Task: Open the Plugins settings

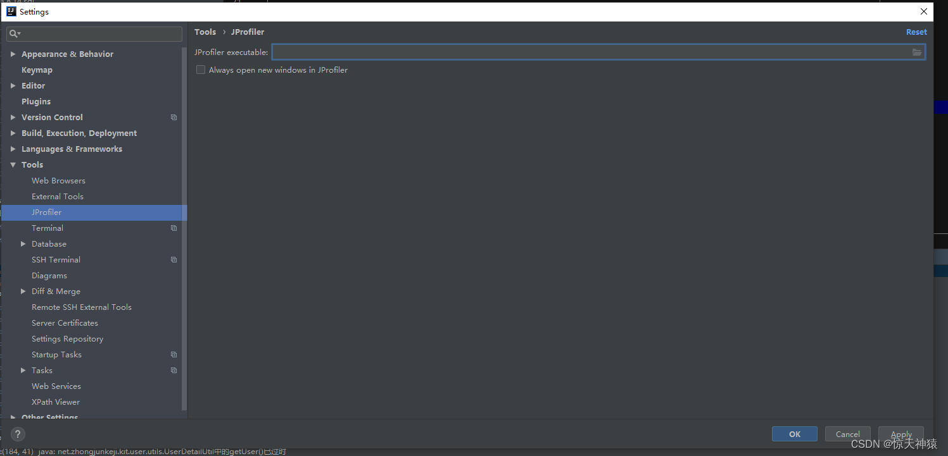Action: pos(36,102)
